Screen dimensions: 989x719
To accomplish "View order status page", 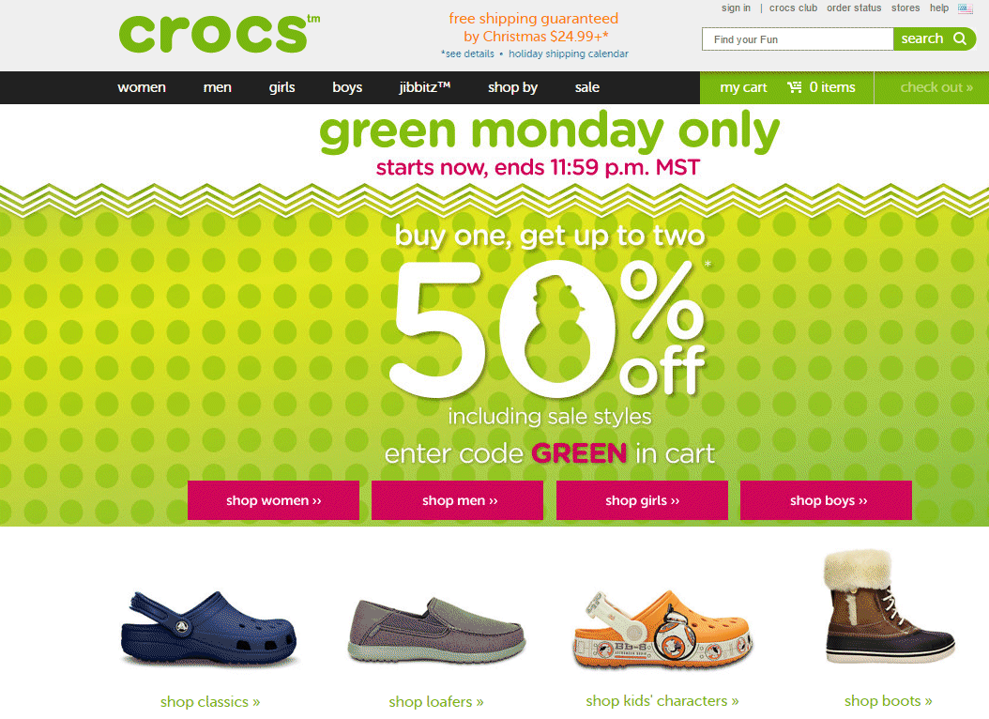I will [x=854, y=8].
